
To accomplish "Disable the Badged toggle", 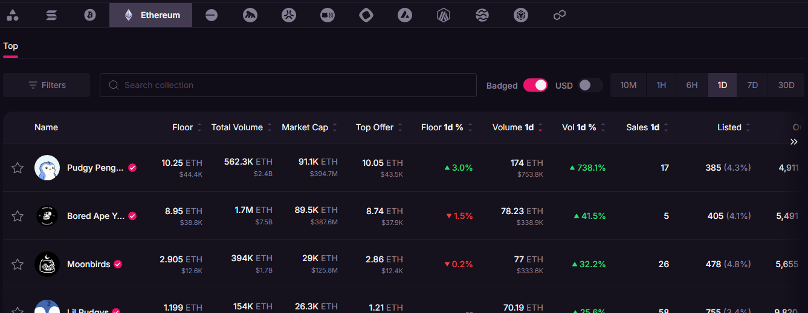I will point(535,85).
